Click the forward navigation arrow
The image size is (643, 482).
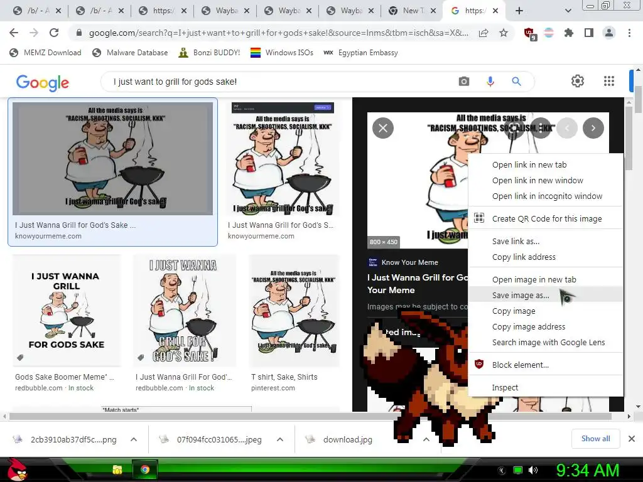[34, 33]
